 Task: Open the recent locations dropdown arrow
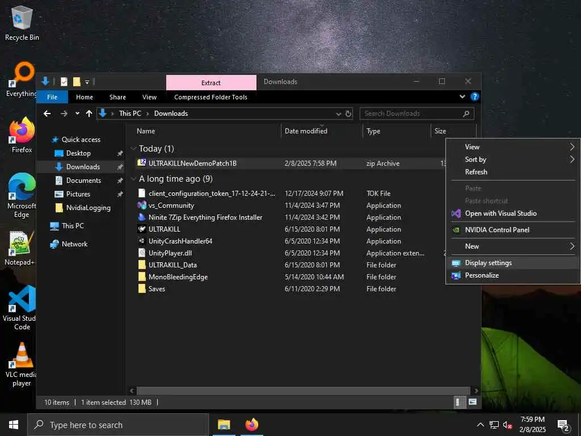(x=77, y=114)
